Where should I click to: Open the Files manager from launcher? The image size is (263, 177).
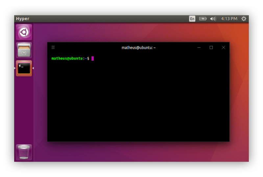pos(24,50)
